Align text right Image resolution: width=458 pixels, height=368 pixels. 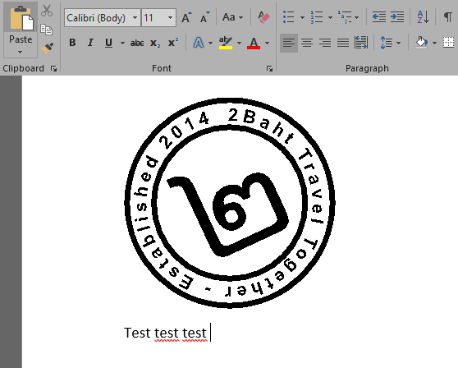pos(325,44)
